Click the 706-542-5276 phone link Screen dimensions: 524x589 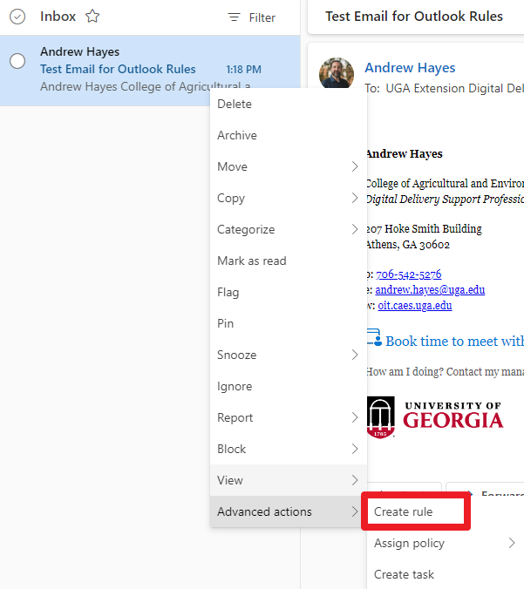409,274
